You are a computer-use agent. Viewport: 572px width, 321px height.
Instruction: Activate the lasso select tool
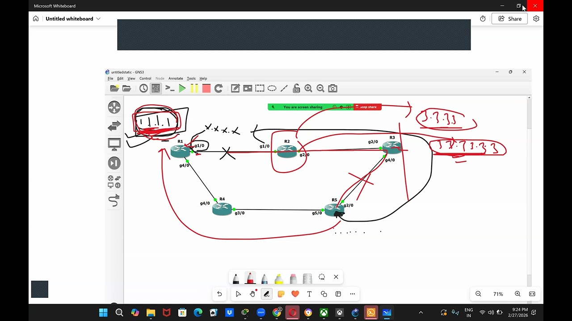tap(322, 277)
